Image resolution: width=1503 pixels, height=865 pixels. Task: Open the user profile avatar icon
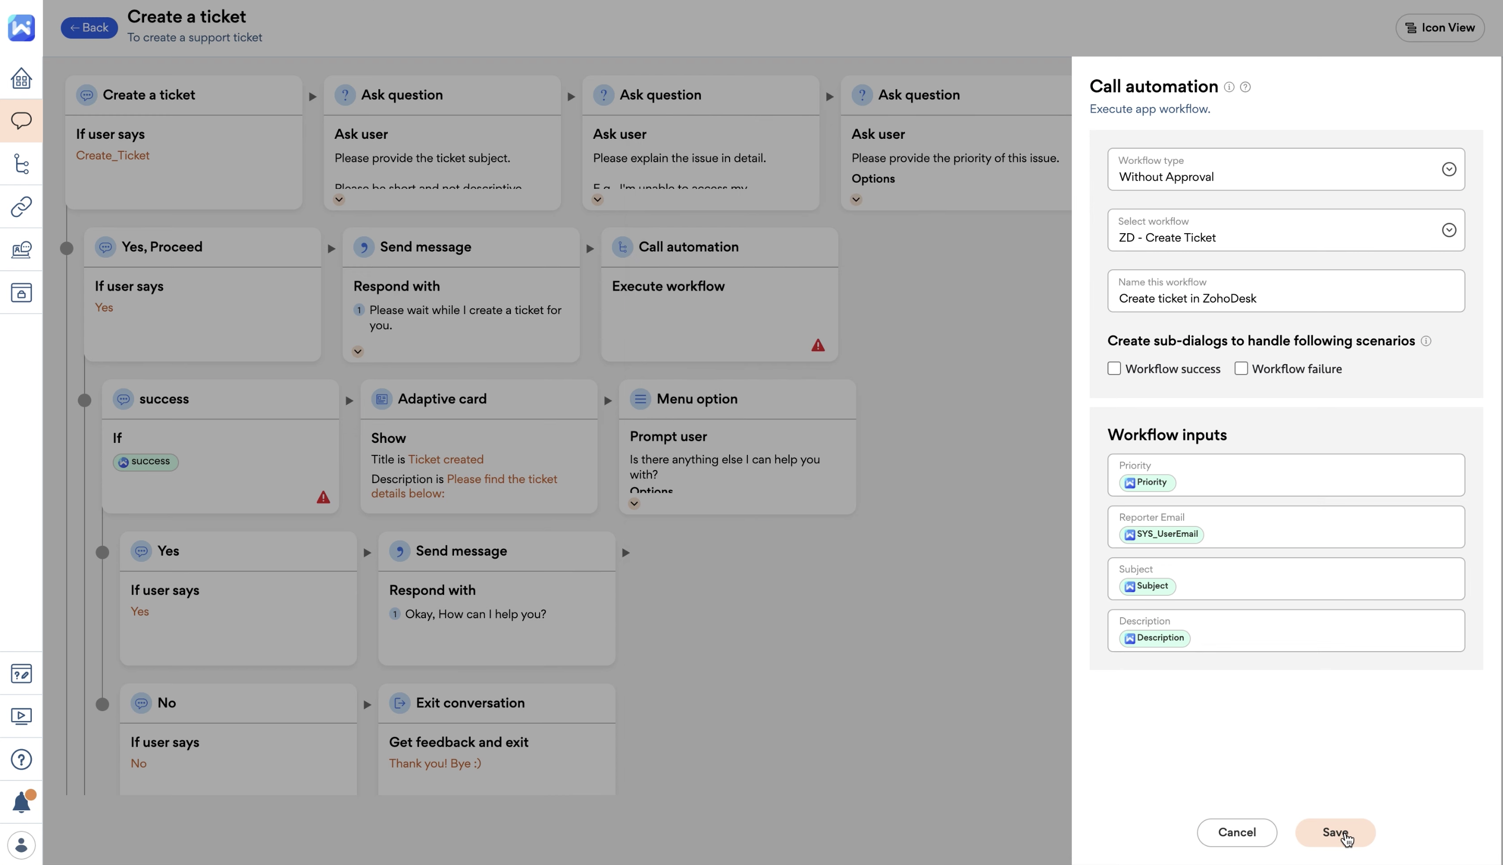point(21,845)
